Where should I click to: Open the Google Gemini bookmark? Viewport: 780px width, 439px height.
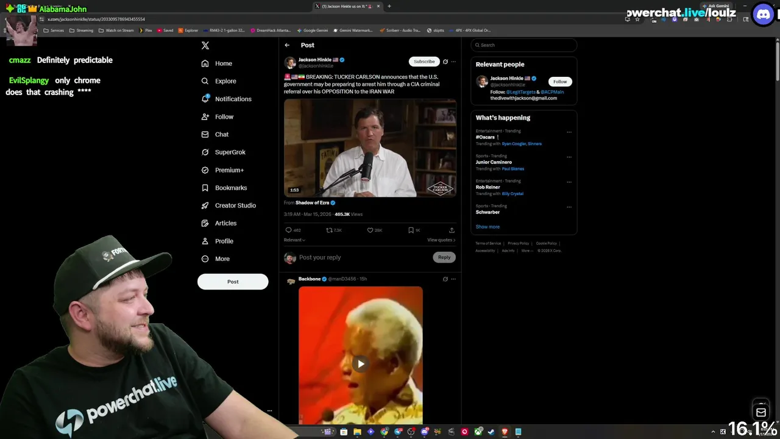tap(313, 30)
